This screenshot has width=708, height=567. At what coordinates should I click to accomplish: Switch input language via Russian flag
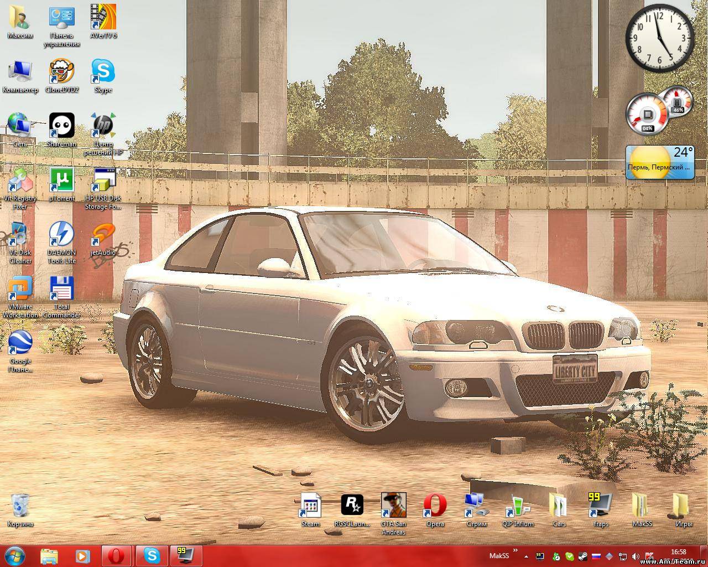[596, 556]
